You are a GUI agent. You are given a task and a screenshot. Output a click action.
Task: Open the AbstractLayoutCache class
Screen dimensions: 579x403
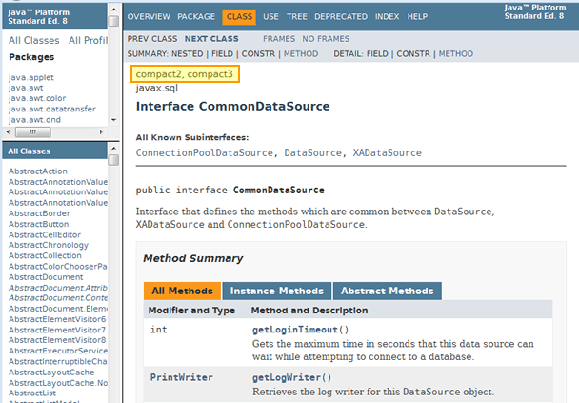click(51, 373)
